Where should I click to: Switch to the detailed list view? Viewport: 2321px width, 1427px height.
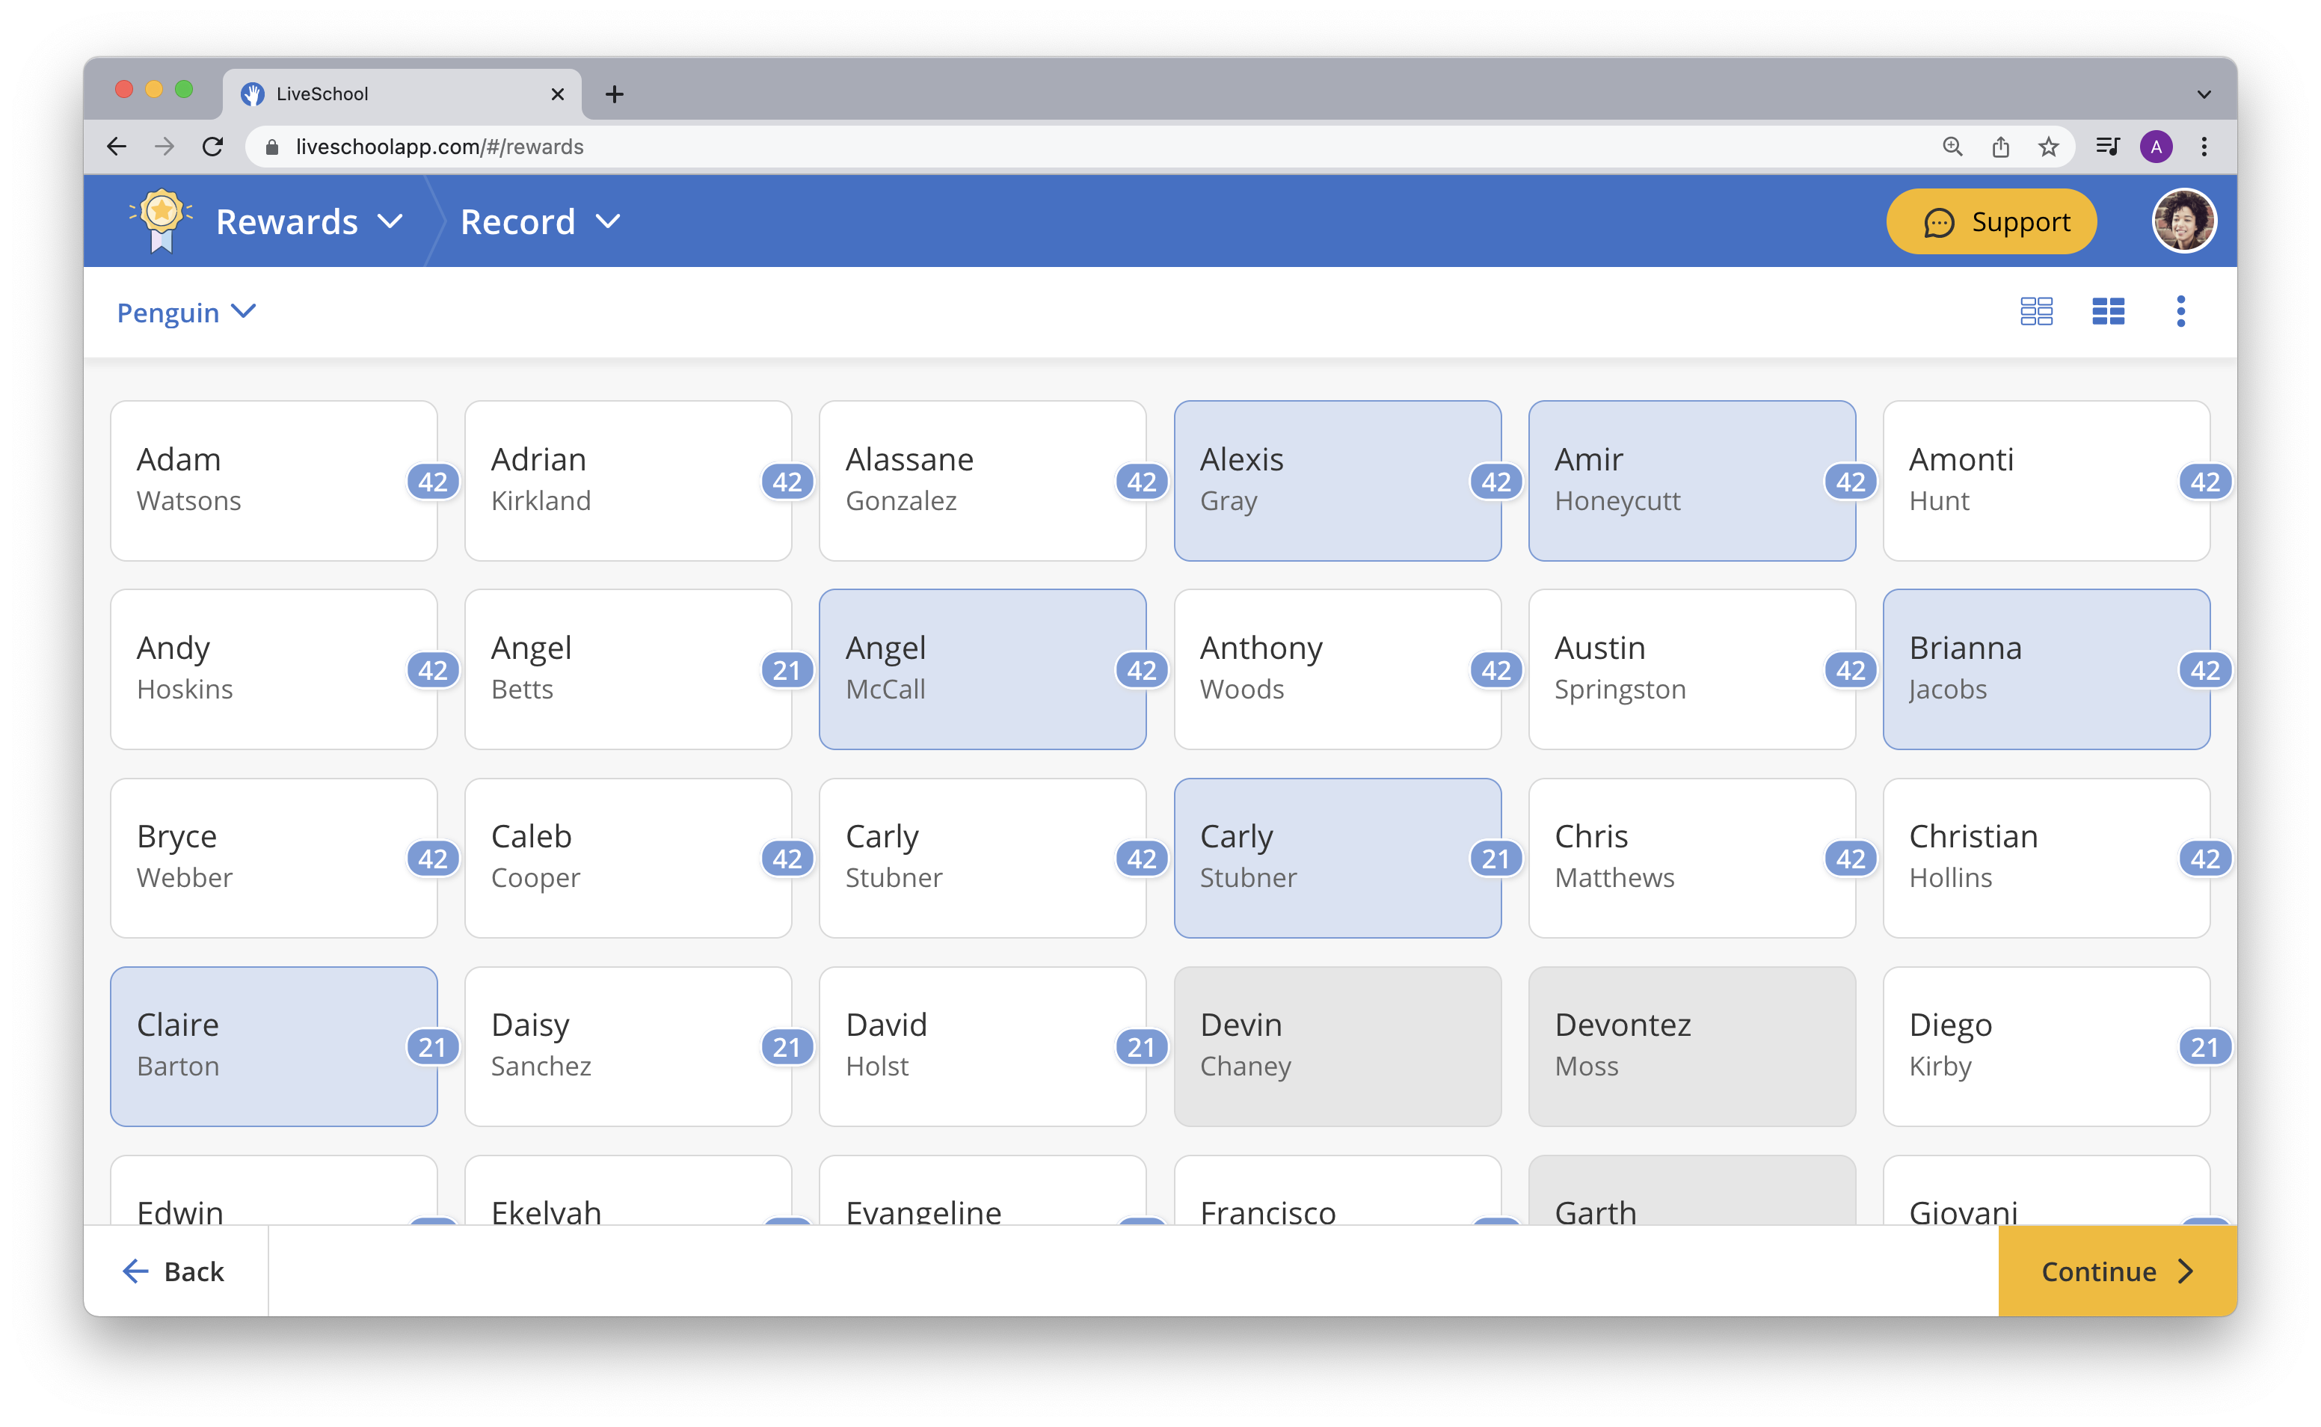[2109, 311]
